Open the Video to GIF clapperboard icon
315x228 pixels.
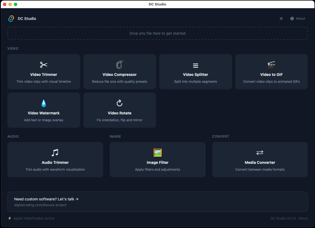point(271,65)
